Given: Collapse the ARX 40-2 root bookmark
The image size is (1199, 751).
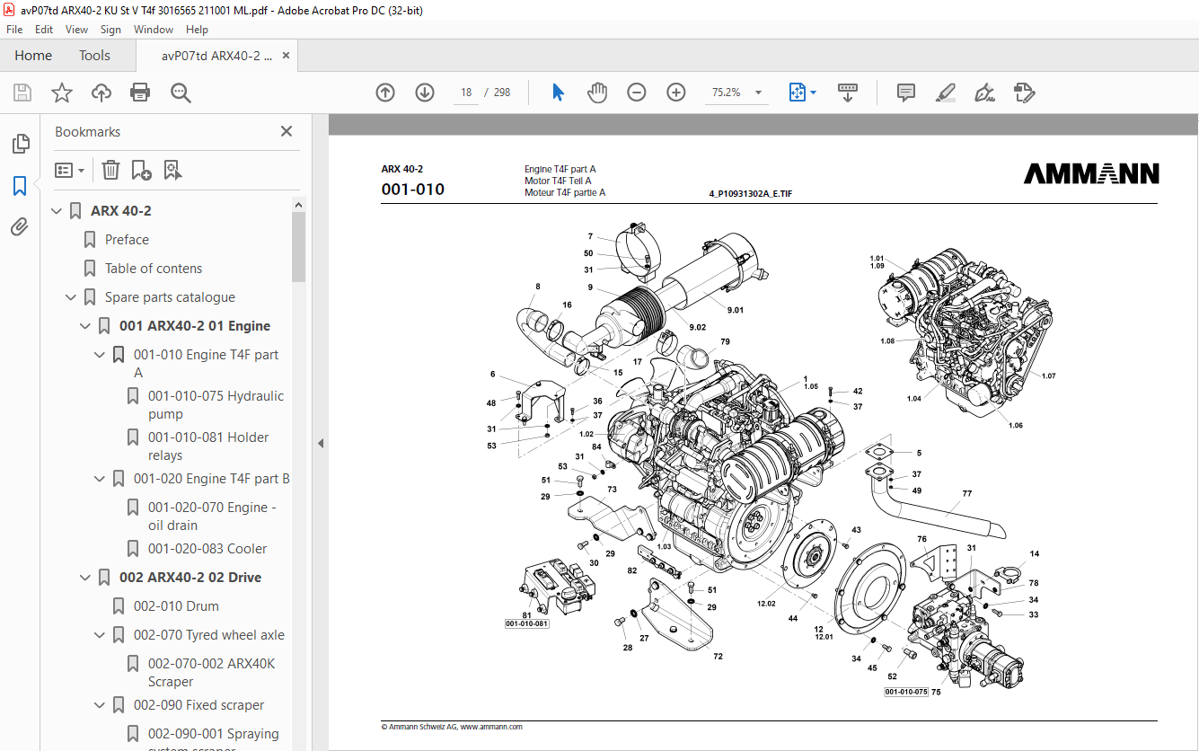Looking at the screenshot, I should (57, 211).
